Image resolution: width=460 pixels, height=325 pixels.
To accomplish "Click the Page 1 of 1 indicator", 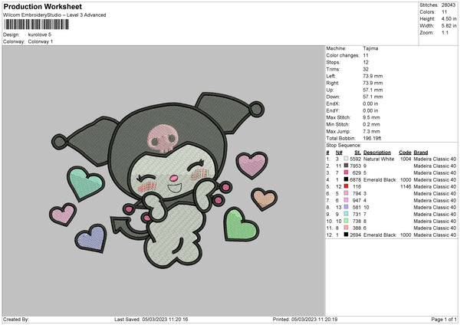I will pos(444,319).
